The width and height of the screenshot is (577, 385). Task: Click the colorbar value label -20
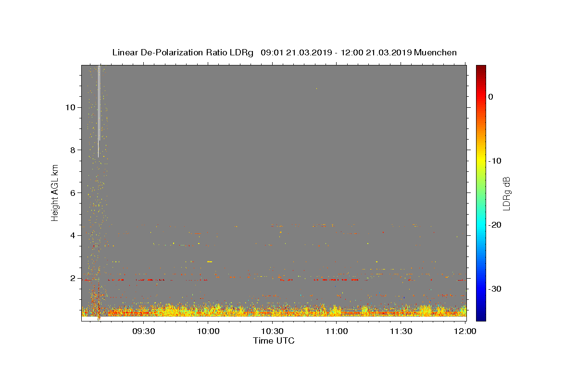click(x=495, y=225)
